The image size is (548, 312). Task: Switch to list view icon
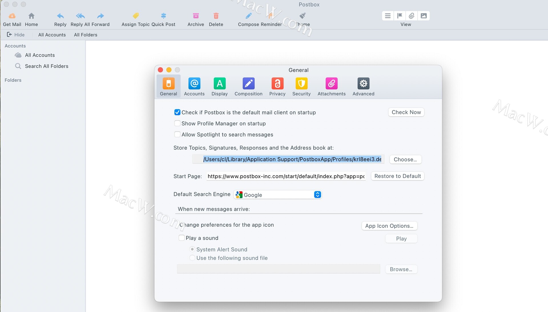pos(388,16)
